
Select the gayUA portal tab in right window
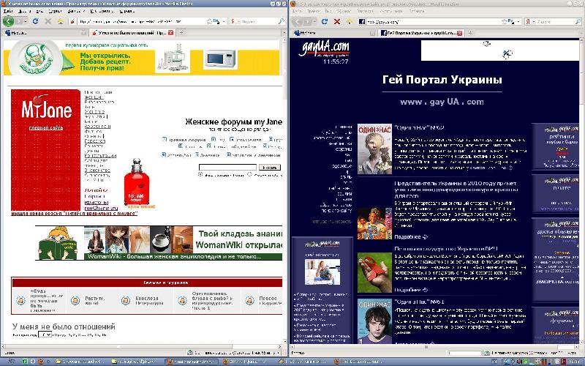pyautogui.click(x=421, y=33)
